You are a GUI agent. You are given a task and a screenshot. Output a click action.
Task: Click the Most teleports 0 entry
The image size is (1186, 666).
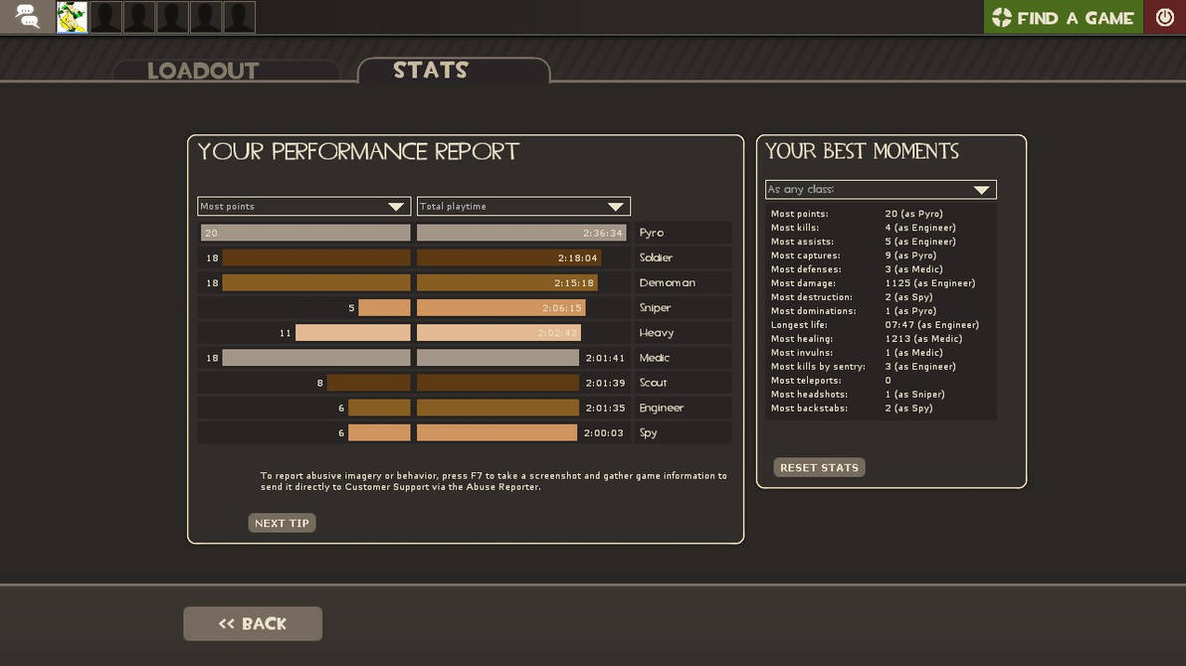coord(831,381)
